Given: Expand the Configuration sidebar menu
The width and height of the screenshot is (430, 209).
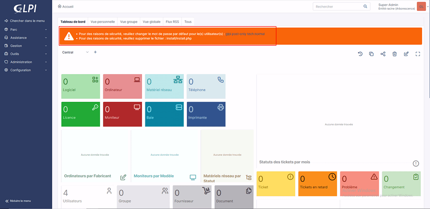Looking at the screenshot, I should (25, 70).
